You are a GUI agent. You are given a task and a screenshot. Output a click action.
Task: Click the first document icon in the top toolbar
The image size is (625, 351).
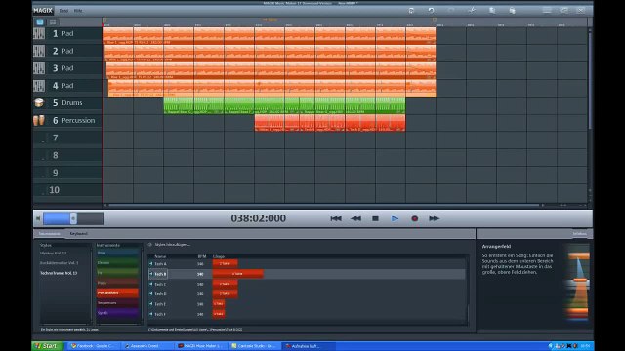pos(492,11)
